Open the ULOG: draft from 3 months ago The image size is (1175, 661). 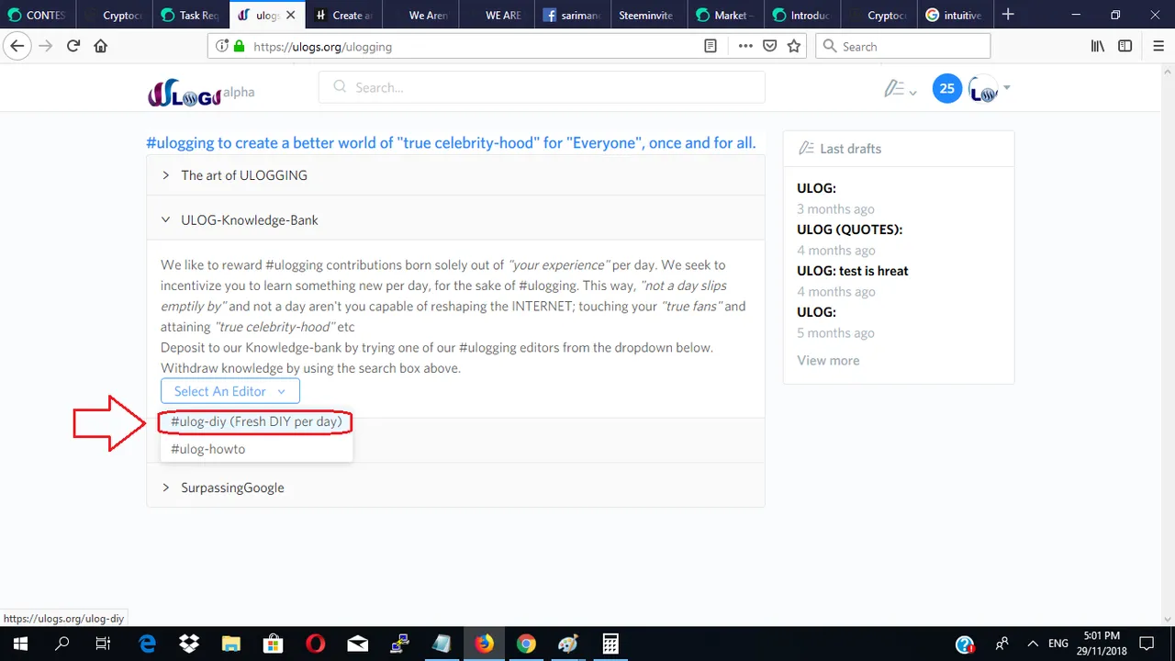point(816,188)
